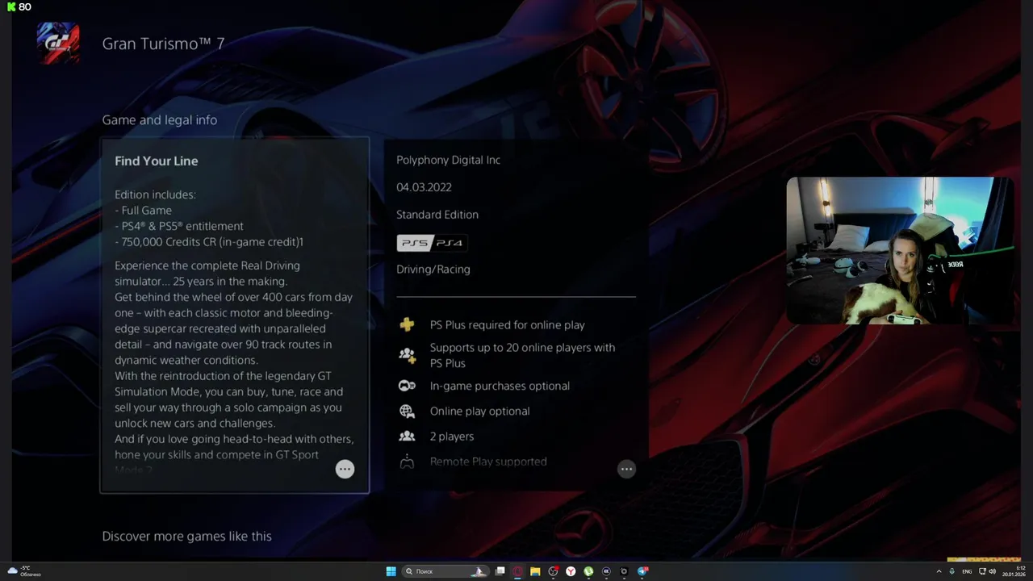Expand the game features info list
Image resolution: width=1033 pixels, height=581 pixels.
626,469
